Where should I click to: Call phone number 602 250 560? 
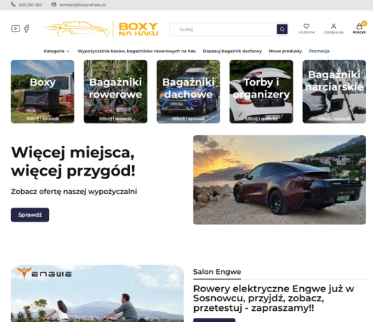(x=31, y=5)
